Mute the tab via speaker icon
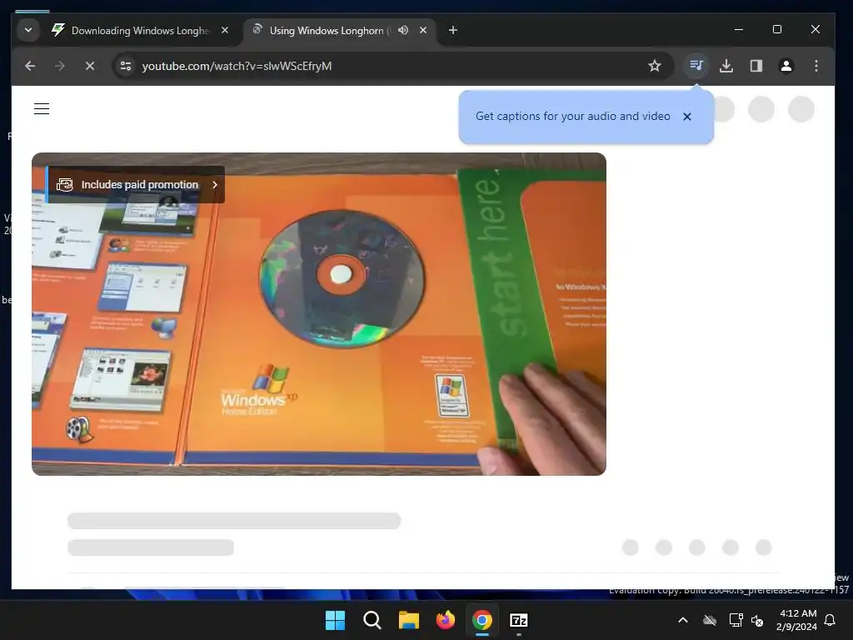853x640 pixels. [x=403, y=31]
